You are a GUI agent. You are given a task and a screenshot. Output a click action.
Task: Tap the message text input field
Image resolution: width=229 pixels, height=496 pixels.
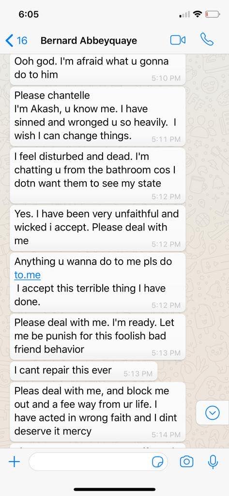(x=98, y=462)
